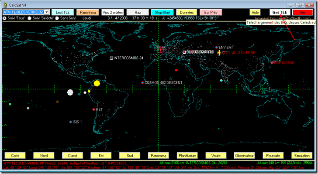Click the INTERCOSMOS 24 satellite square marker
The width and height of the screenshot is (318, 174).
pos(111,58)
